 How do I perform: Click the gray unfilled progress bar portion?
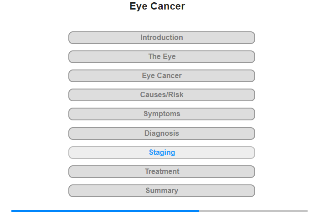click(253, 211)
